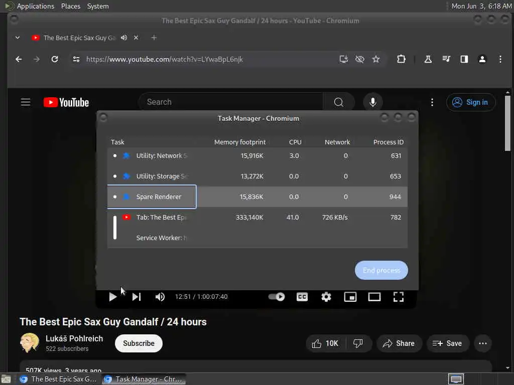Screen dimensions: 514x385
Task: Mute tab via speaker icon
Action: tap(124, 38)
